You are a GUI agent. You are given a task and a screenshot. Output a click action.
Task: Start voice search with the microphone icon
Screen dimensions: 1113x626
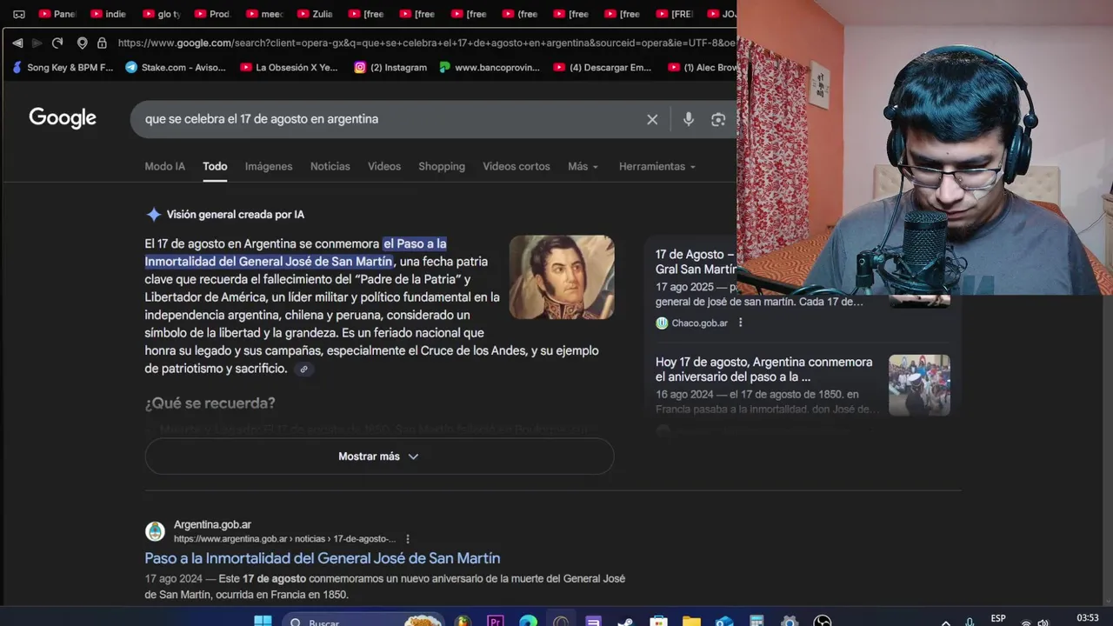[x=689, y=119]
